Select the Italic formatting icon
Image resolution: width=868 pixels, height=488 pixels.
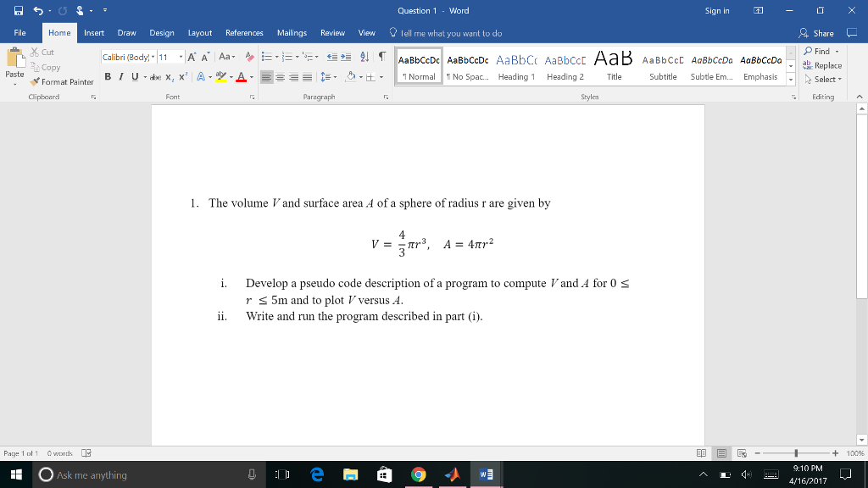click(x=120, y=76)
